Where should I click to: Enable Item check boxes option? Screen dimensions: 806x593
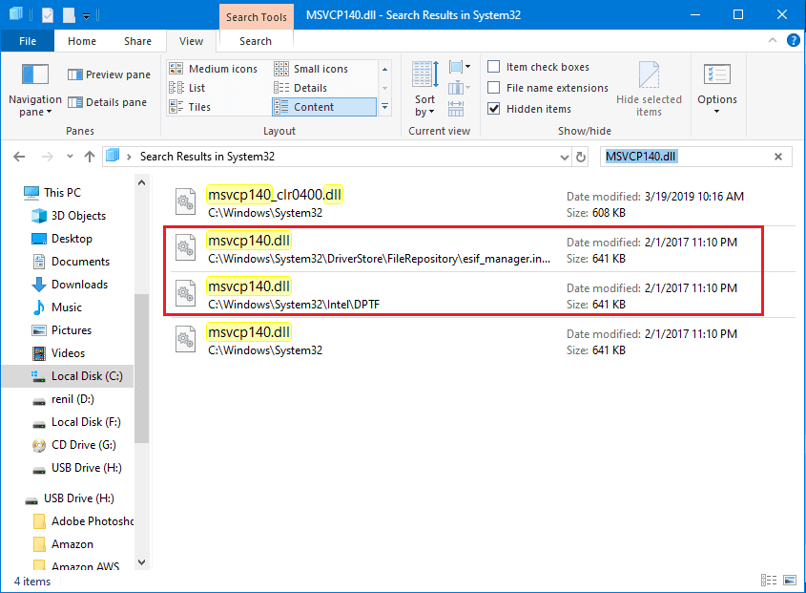click(x=494, y=67)
